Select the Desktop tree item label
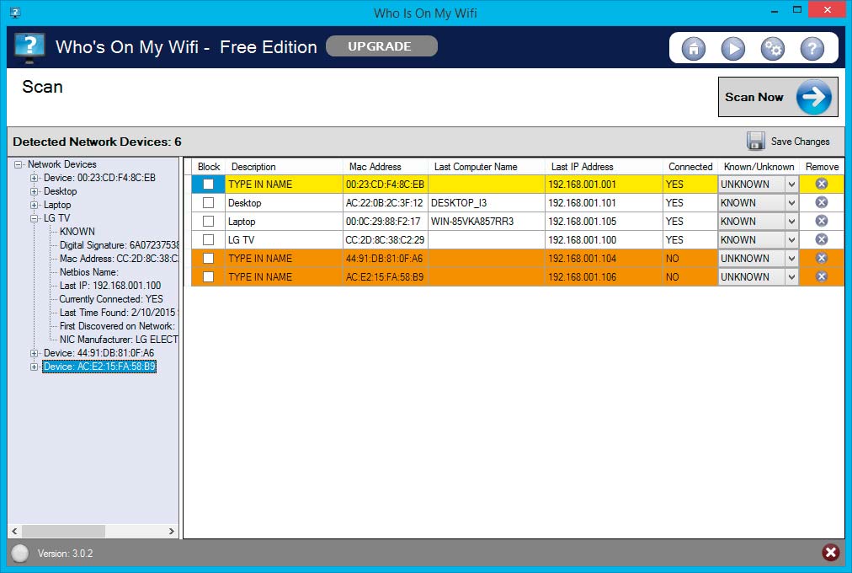 click(x=61, y=191)
